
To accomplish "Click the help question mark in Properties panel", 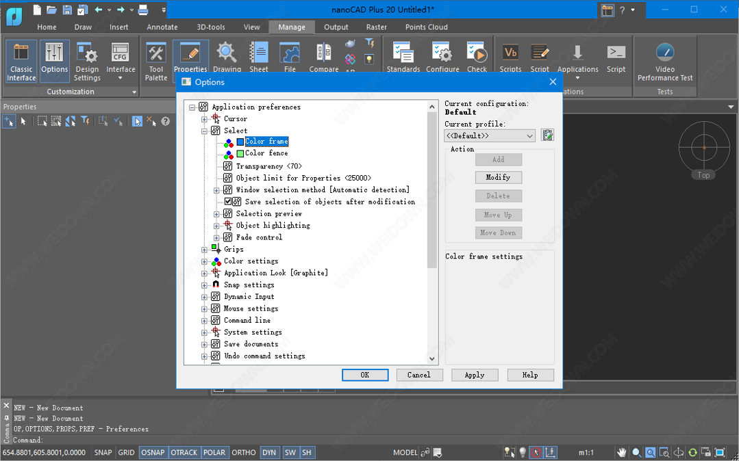I will pos(166,122).
